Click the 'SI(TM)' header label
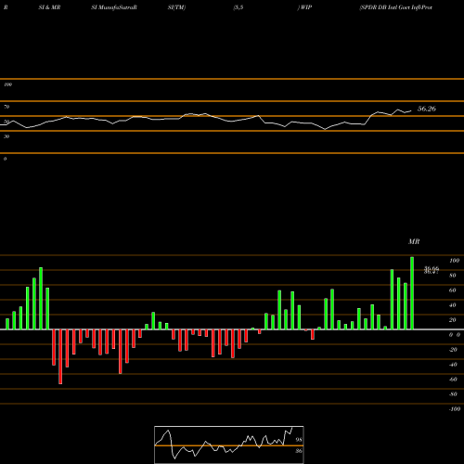Viewport: 464px width, 464px height. (x=176, y=7)
